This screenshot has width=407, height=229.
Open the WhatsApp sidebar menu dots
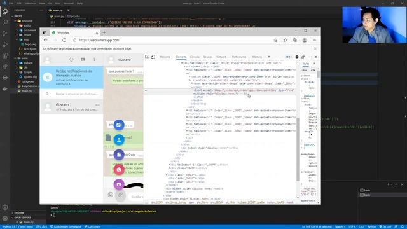(94, 59)
